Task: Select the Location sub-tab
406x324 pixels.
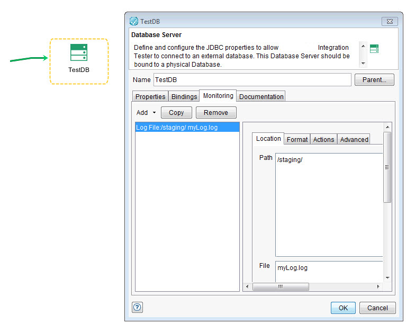Action: coord(268,139)
